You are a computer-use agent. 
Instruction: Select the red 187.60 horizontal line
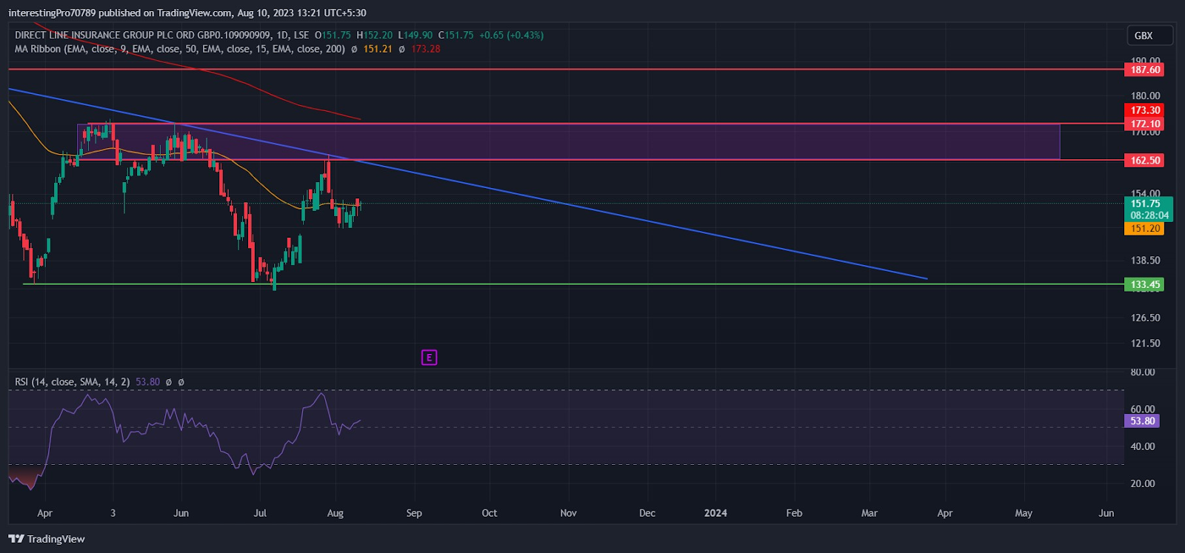tap(567, 69)
